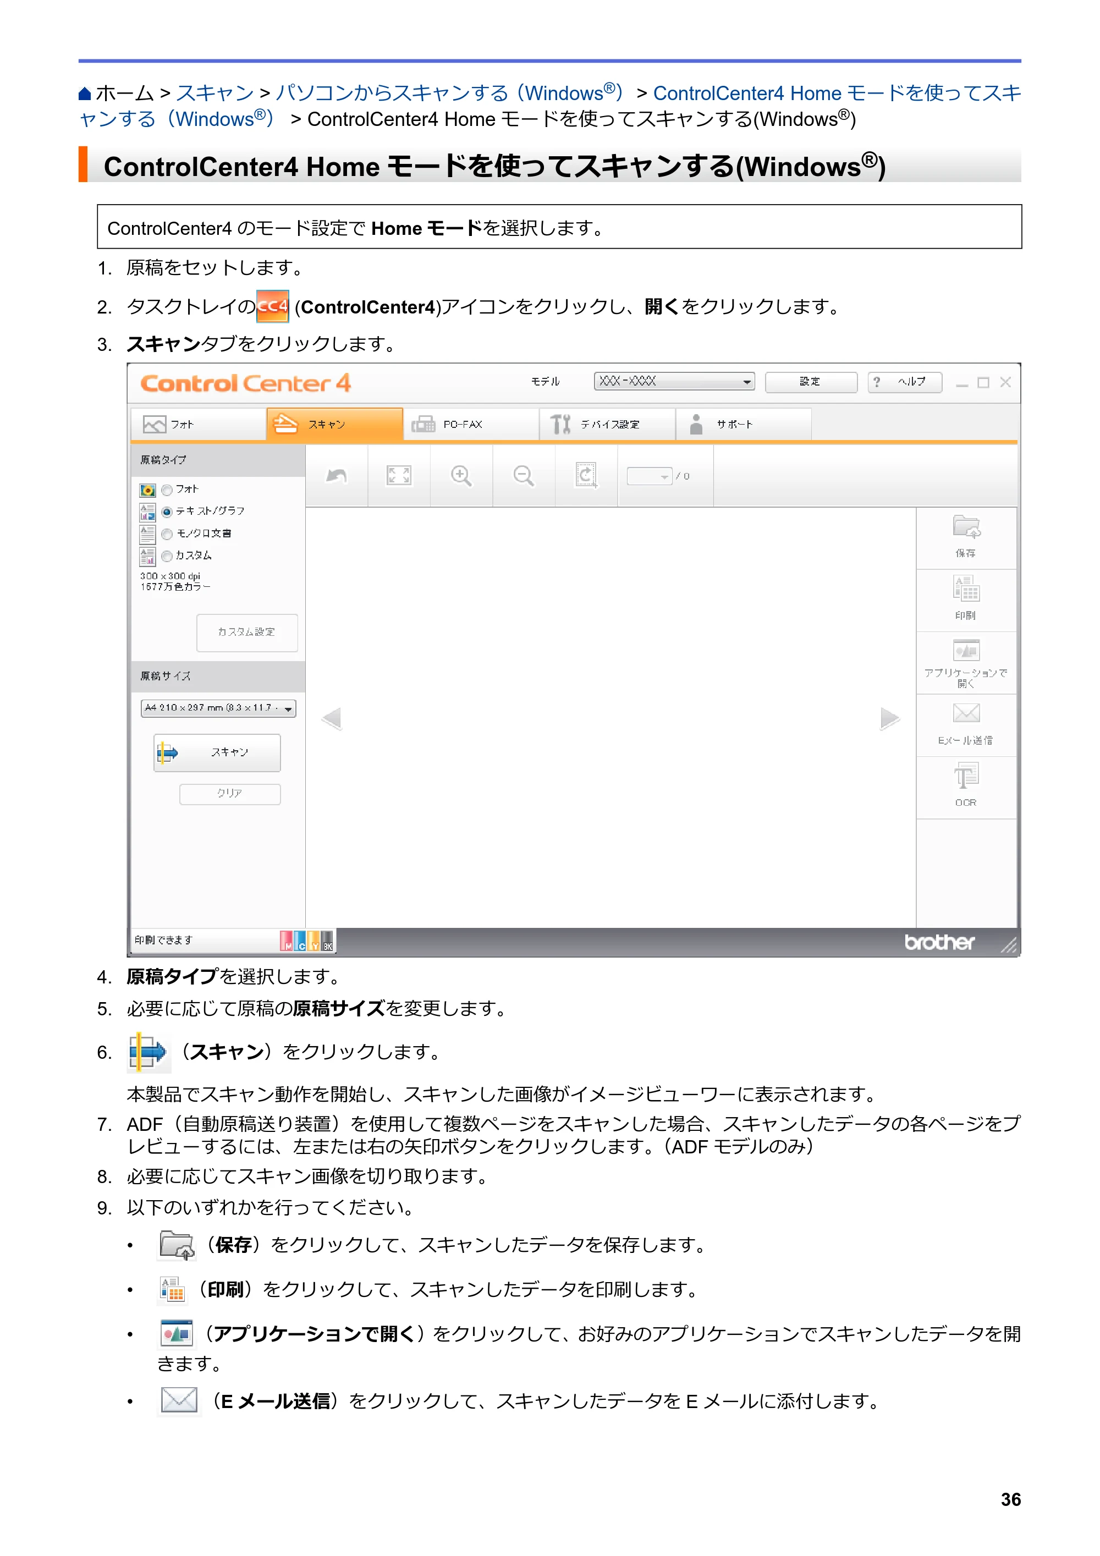Click the ヘルプ button
1100x1556 pixels.
coord(905,382)
